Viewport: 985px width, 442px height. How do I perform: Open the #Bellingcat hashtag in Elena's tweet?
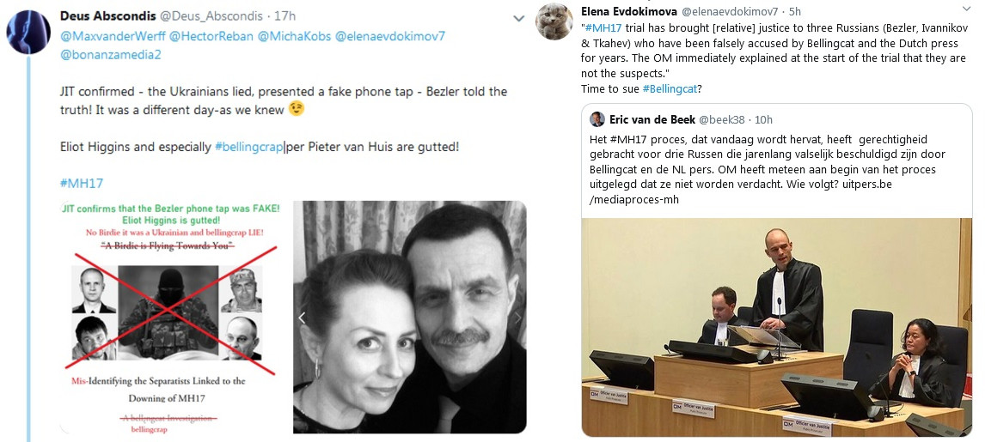point(670,89)
